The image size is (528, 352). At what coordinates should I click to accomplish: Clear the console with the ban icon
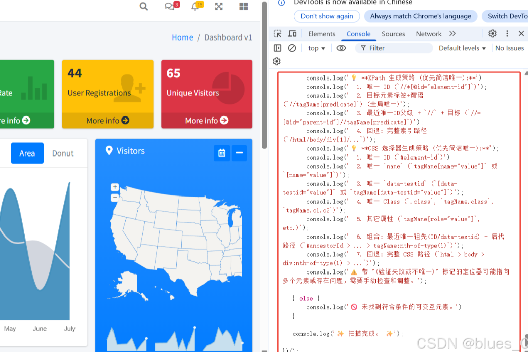click(x=292, y=48)
